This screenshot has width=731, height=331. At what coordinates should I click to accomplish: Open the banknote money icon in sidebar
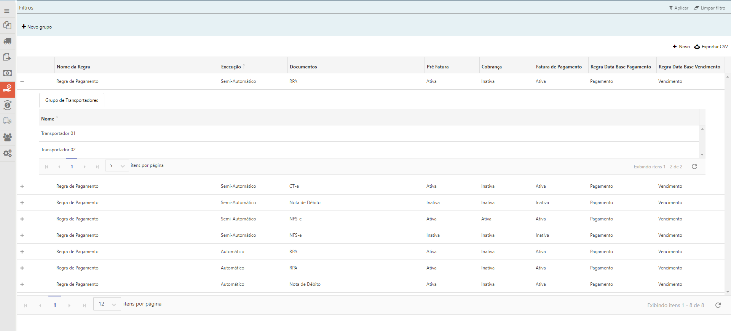coord(7,73)
